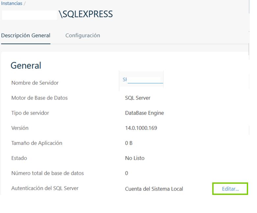Image resolution: width=257 pixels, height=213 pixels.
Task: Select the Motor de Base de Datos label
Action: (x=39, y=98)
